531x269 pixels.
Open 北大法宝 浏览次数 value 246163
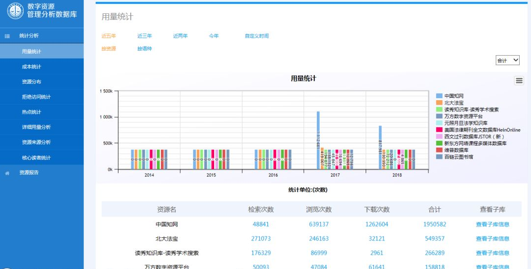[x=319, y=238]
